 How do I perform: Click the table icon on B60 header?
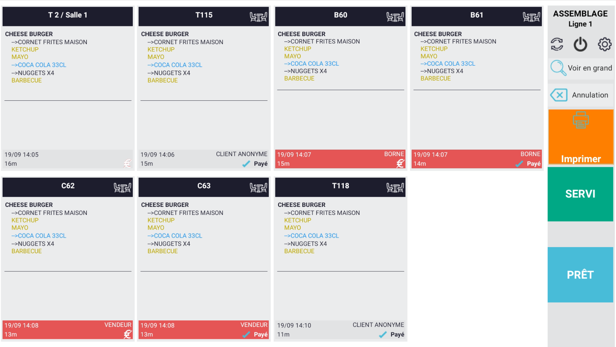[395, 17]
